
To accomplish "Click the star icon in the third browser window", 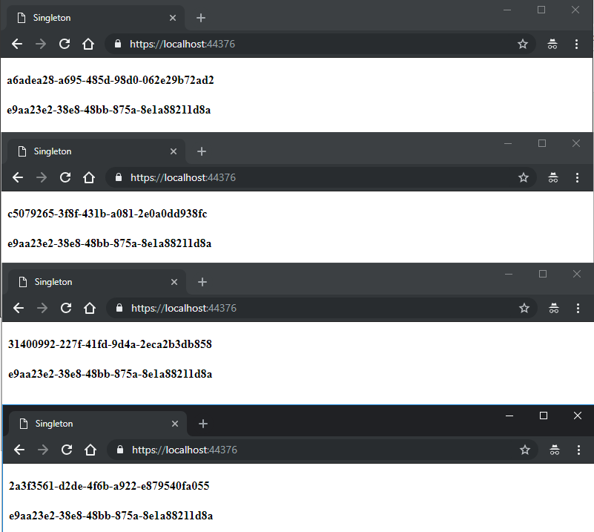I will point(524,308).
